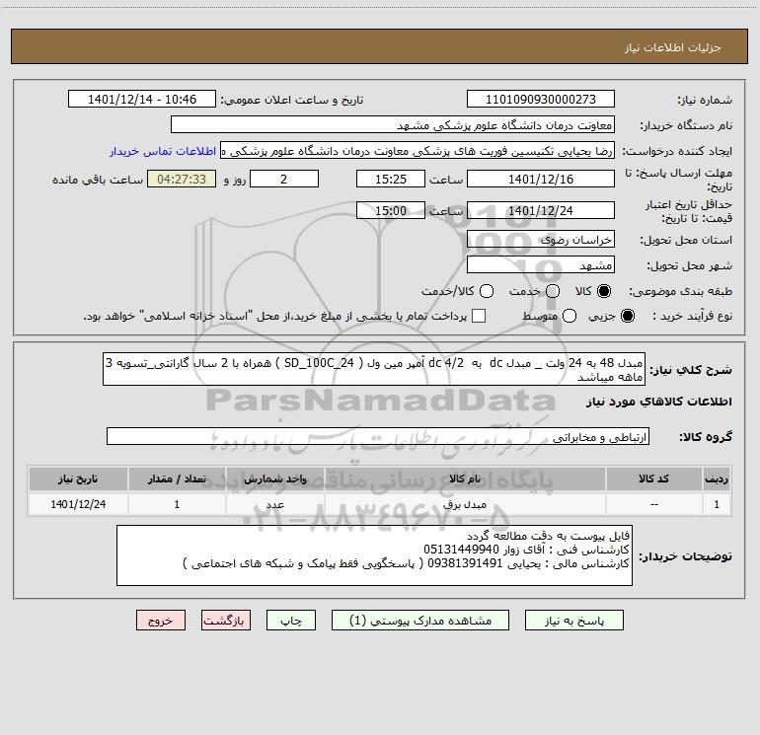Image resolution: width=760 pixels, height=735 pixels.
Task: Click the شماره نیاز field 1101090930000273
Action: pos(541,100)
